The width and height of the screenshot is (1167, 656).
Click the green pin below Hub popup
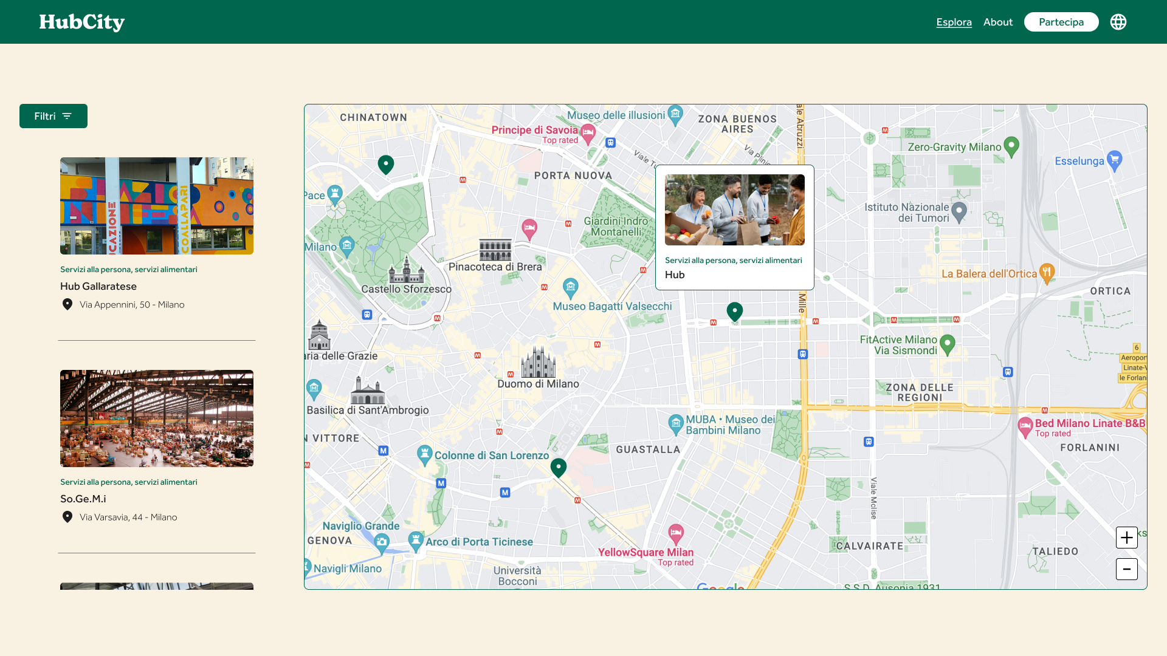pyautogui.click(x=735, y=312)
